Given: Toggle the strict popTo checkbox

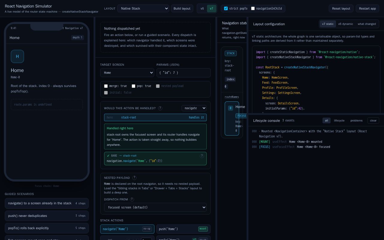Looking at the screenshot, I should (226, 8).
